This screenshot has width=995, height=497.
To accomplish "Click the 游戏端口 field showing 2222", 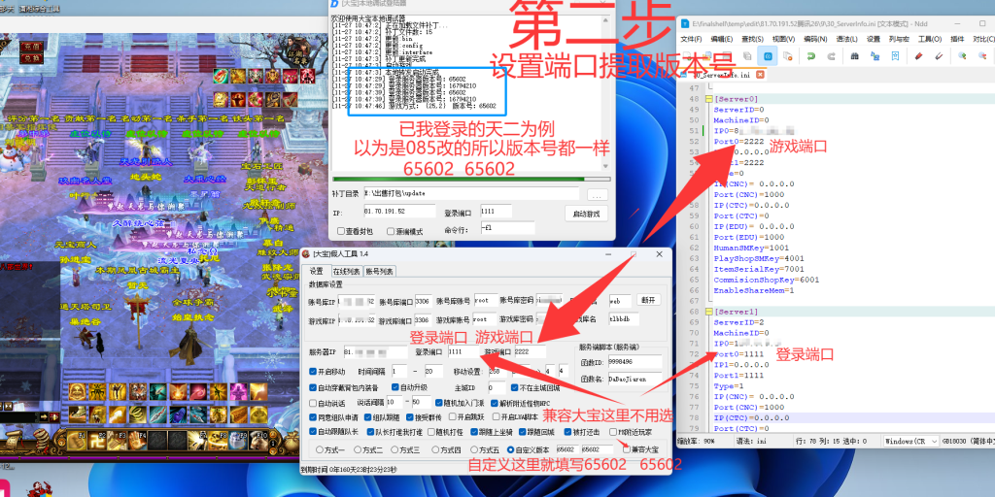I will coord(530,351).
